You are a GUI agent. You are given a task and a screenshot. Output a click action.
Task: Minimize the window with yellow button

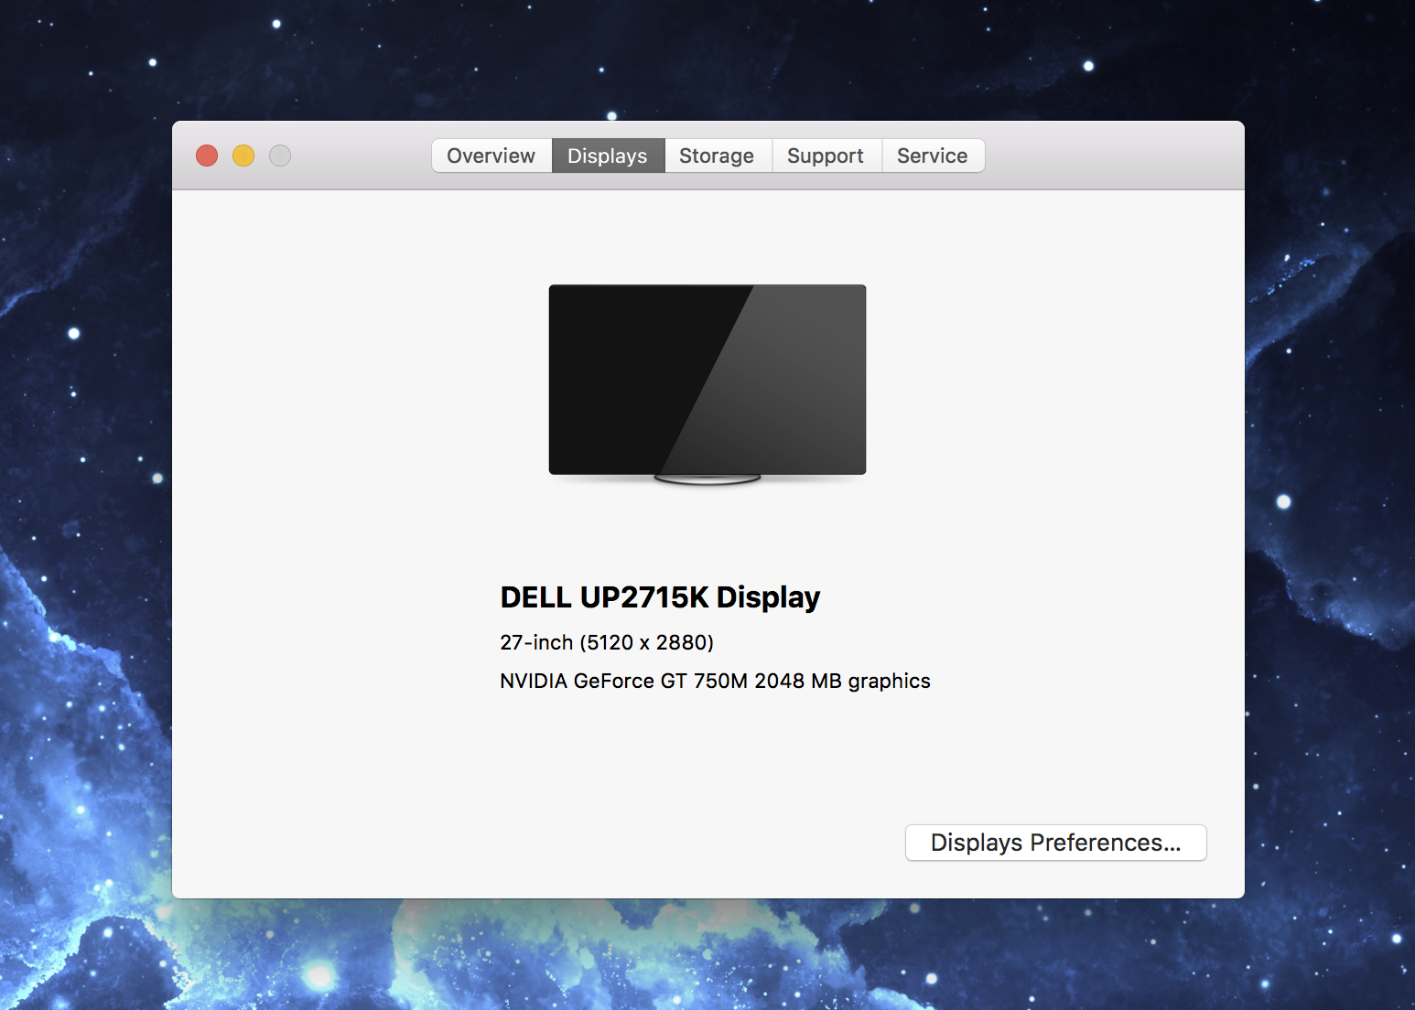point(243,156)
